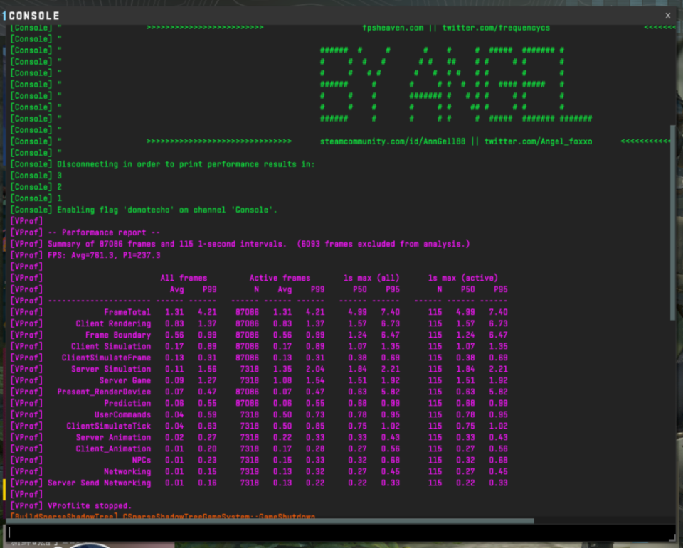Click the 'VProfLite stopped.' line
This screenshot has height=548, width=683.
(x=90, y=505)
